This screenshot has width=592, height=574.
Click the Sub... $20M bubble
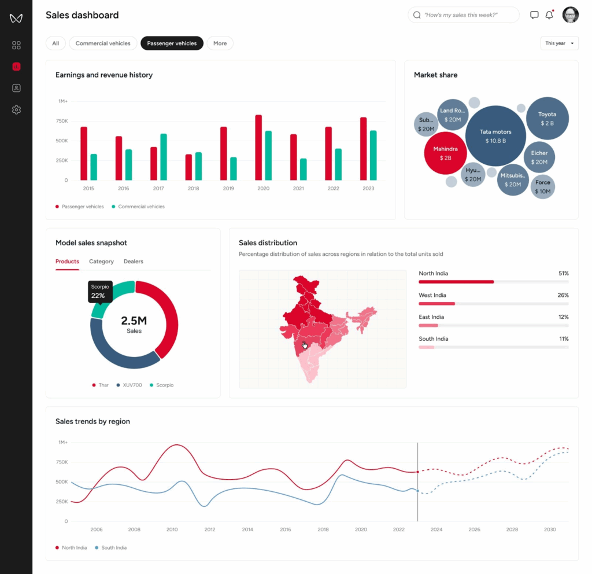[426, 124]
